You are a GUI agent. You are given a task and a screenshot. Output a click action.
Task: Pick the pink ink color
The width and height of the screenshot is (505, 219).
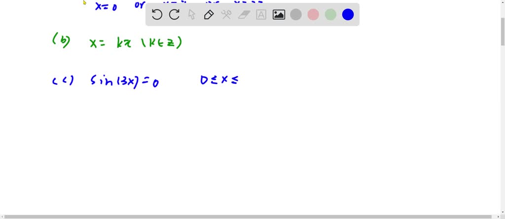(313, 14)
